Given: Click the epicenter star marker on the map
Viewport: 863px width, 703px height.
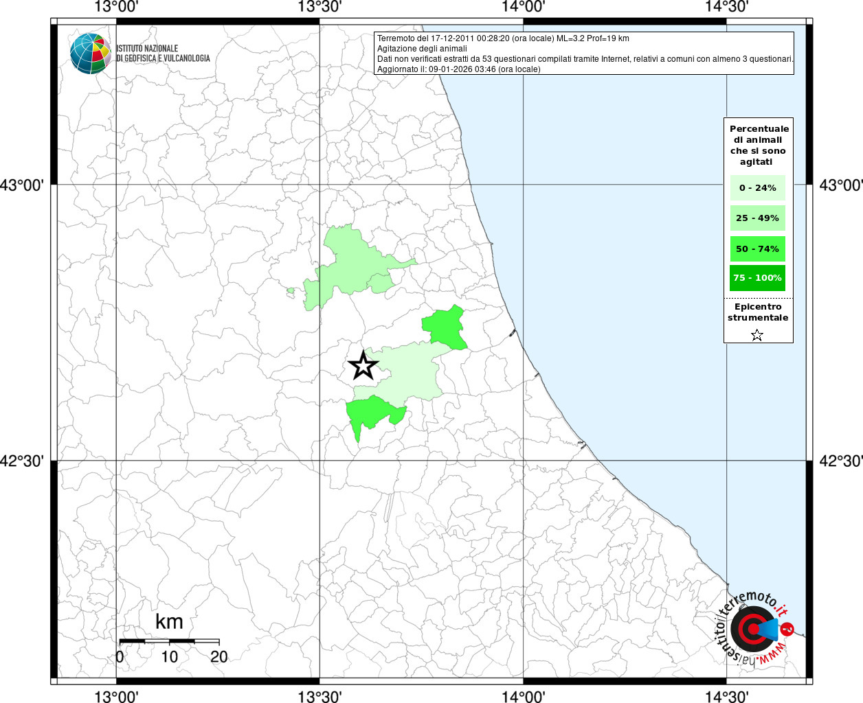Looking at the screenshot, I should coord(363,365).
